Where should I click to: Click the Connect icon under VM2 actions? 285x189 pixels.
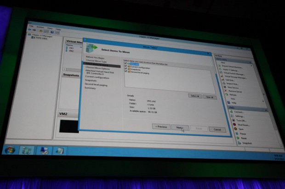(x=231, y=112)
